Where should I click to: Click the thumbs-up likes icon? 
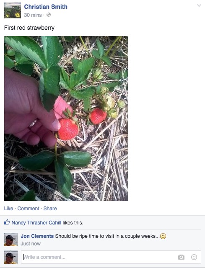pos(7,222)
